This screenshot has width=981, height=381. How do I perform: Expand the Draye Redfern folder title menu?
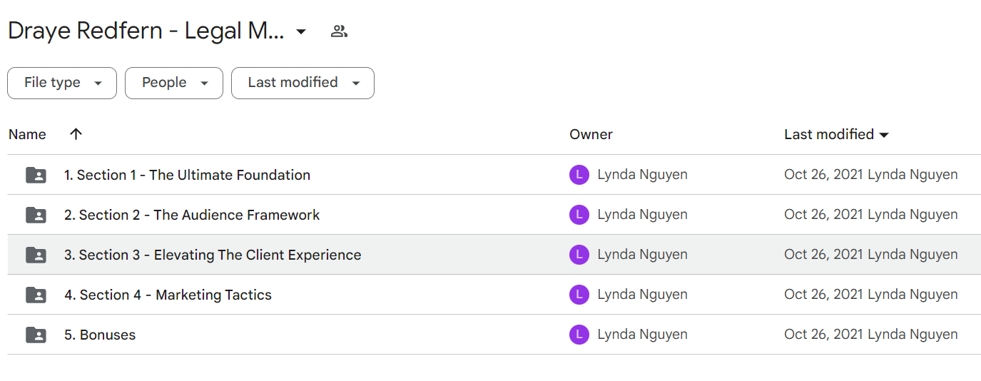[301, 31]
